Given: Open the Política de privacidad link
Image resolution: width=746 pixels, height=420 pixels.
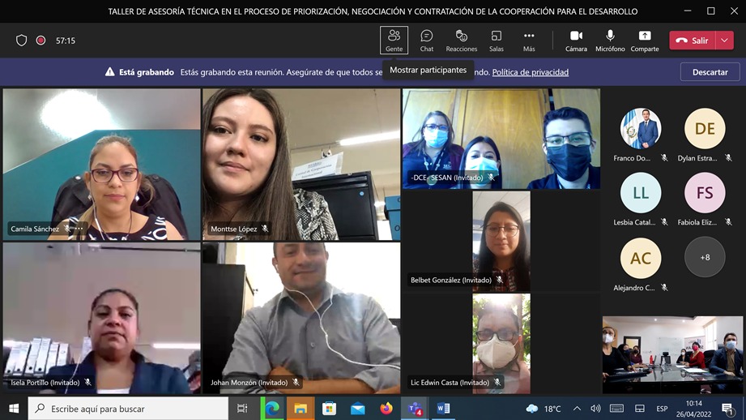Looking at the screenshot, I should click(x=530, y=72).
